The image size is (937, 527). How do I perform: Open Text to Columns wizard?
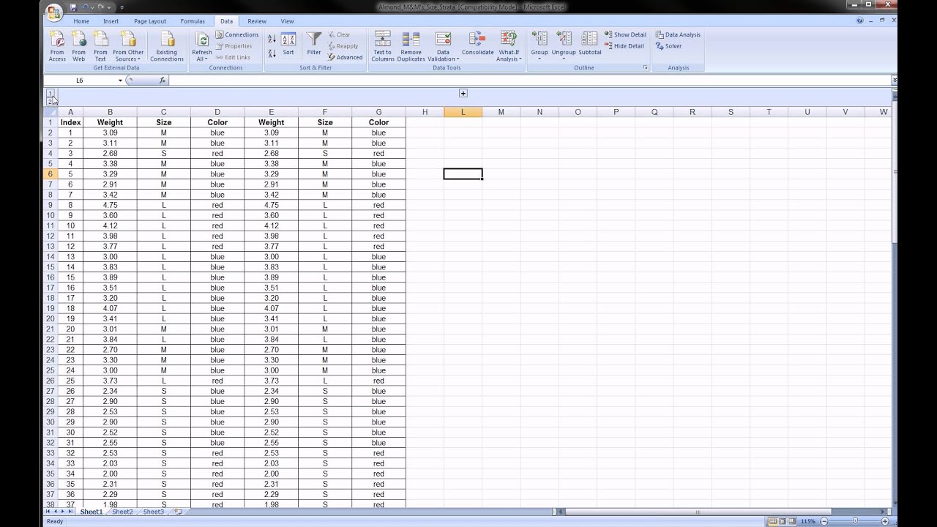click(382, 46)
